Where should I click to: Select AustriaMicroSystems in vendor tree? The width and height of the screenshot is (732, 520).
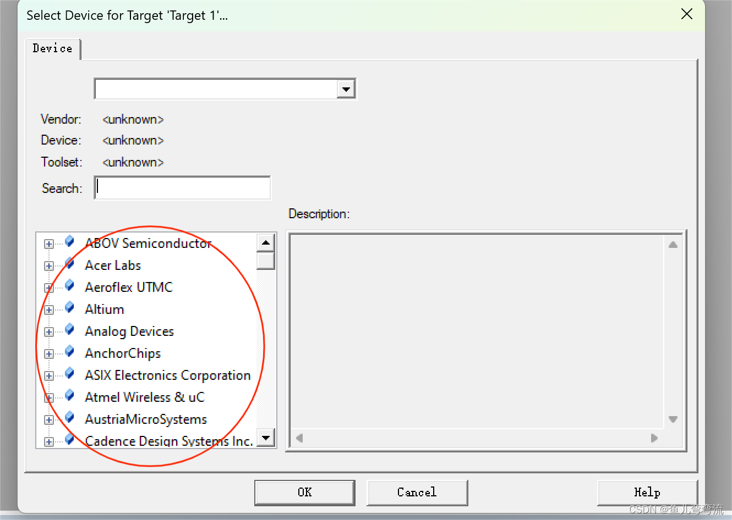point(146,419)
